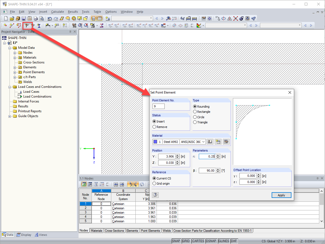Expand the Point Elements tree item
The width and height of the screenshot is (325, 244).
point(15,72)
